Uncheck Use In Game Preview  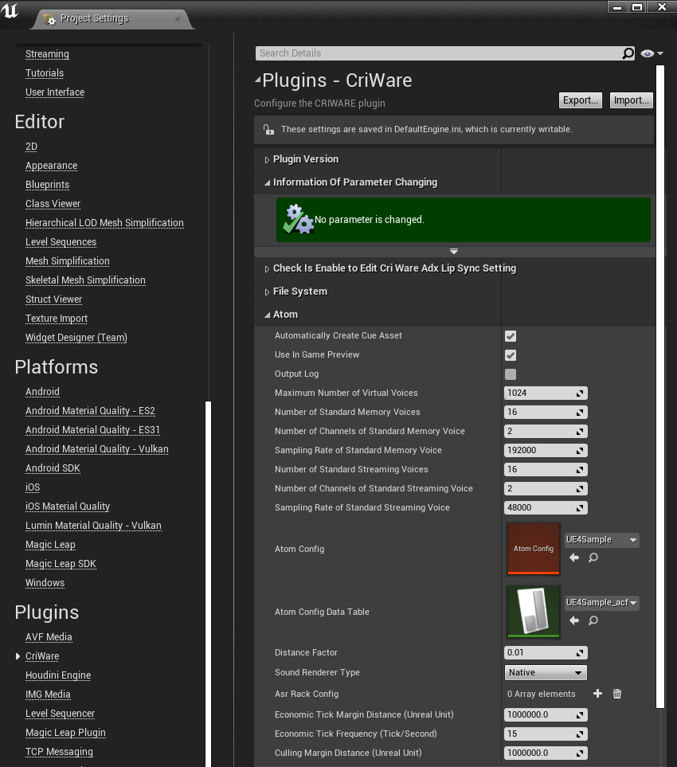coord(511,355)
